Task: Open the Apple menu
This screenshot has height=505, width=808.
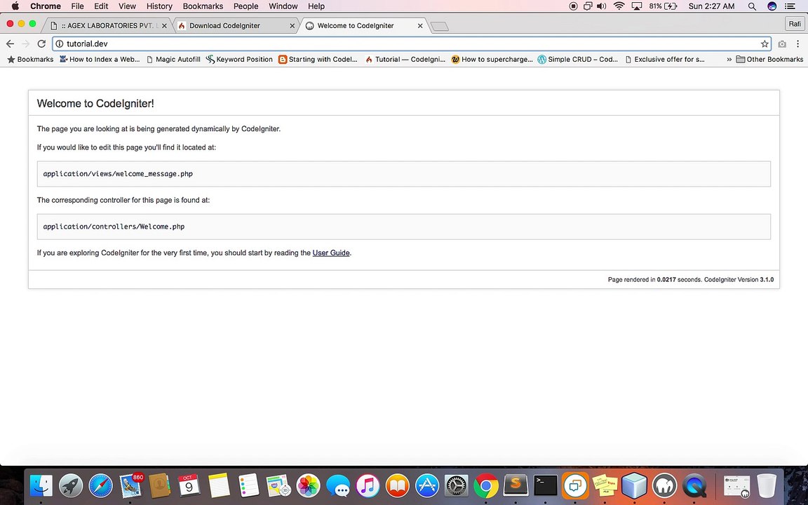Action: coord(15,6)
